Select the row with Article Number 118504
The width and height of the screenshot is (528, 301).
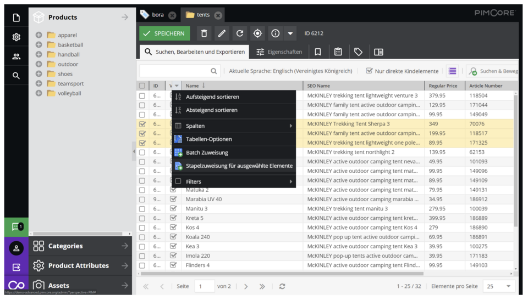tap(142, 95)
